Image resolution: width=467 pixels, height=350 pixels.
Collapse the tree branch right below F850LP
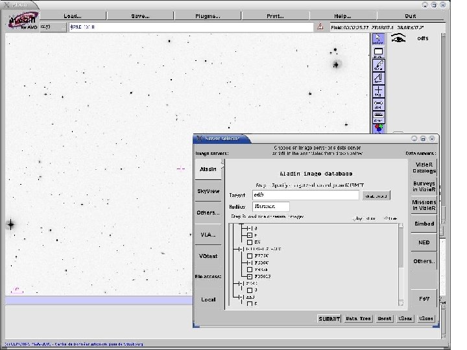242,283
